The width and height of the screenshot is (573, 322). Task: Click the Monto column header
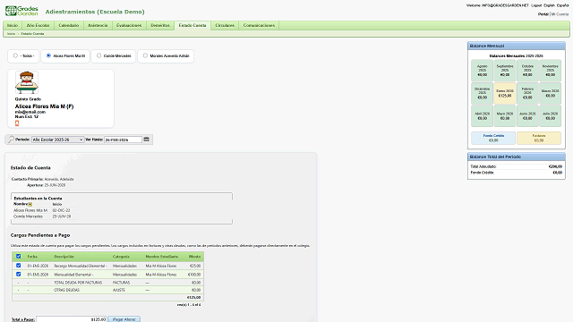(194, 257)
